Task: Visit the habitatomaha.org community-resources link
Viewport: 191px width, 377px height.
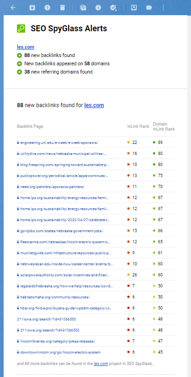Action: pos(55,297)
